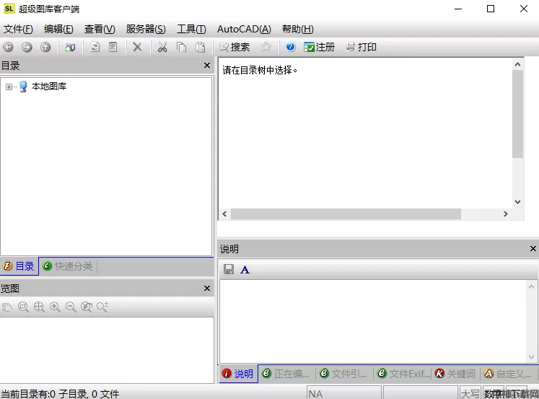Click inside the 说明 text area

tap(373, 321)
